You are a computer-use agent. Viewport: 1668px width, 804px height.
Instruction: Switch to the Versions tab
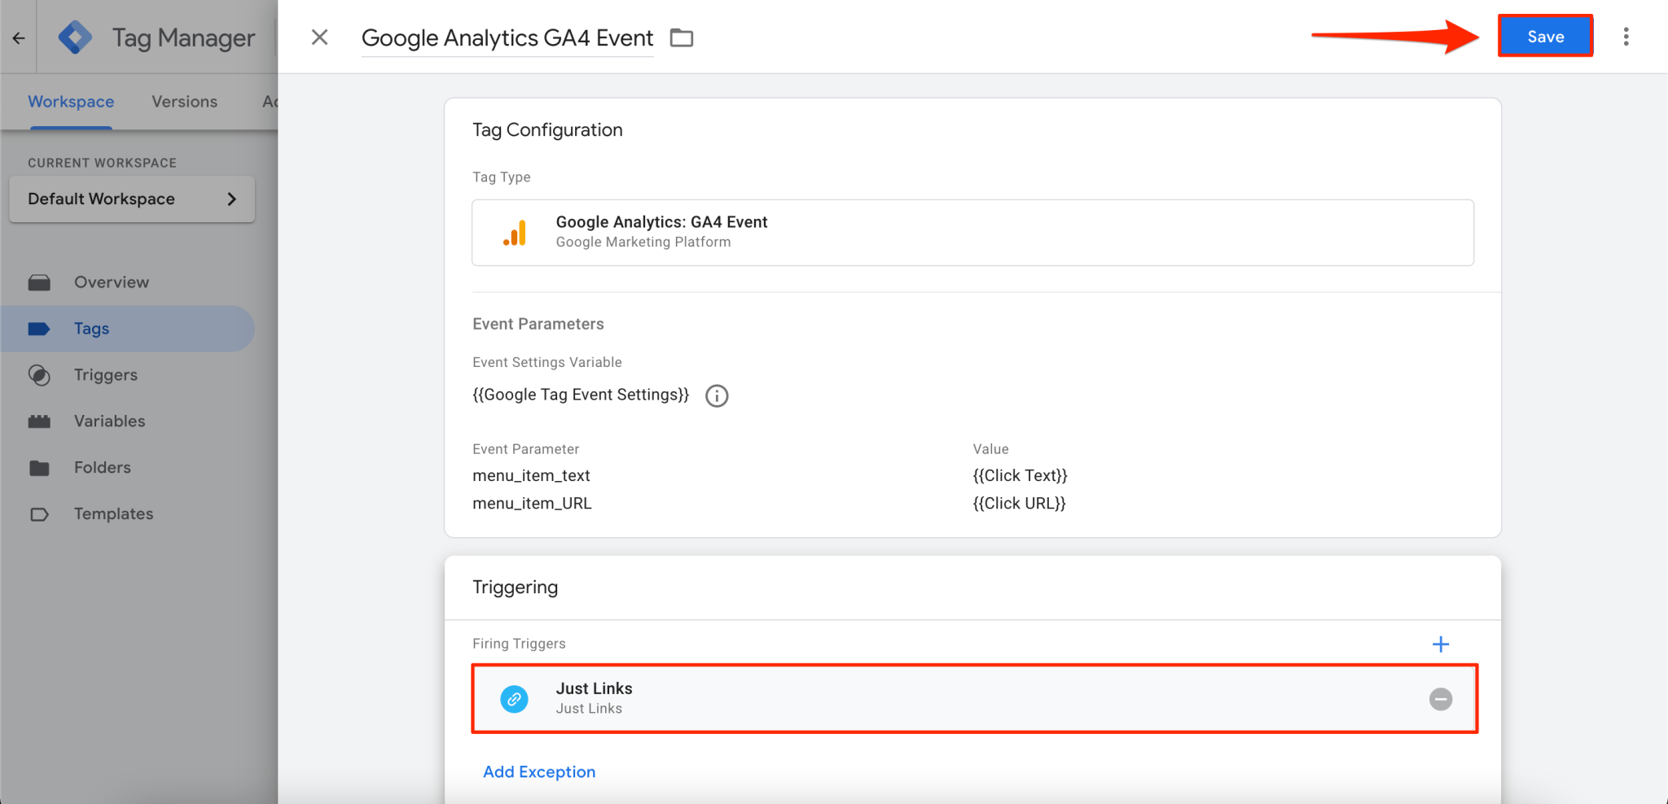pos(184,101)
